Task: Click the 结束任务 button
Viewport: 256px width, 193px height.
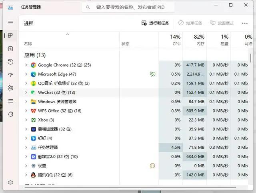Action: tap(190, 23)
